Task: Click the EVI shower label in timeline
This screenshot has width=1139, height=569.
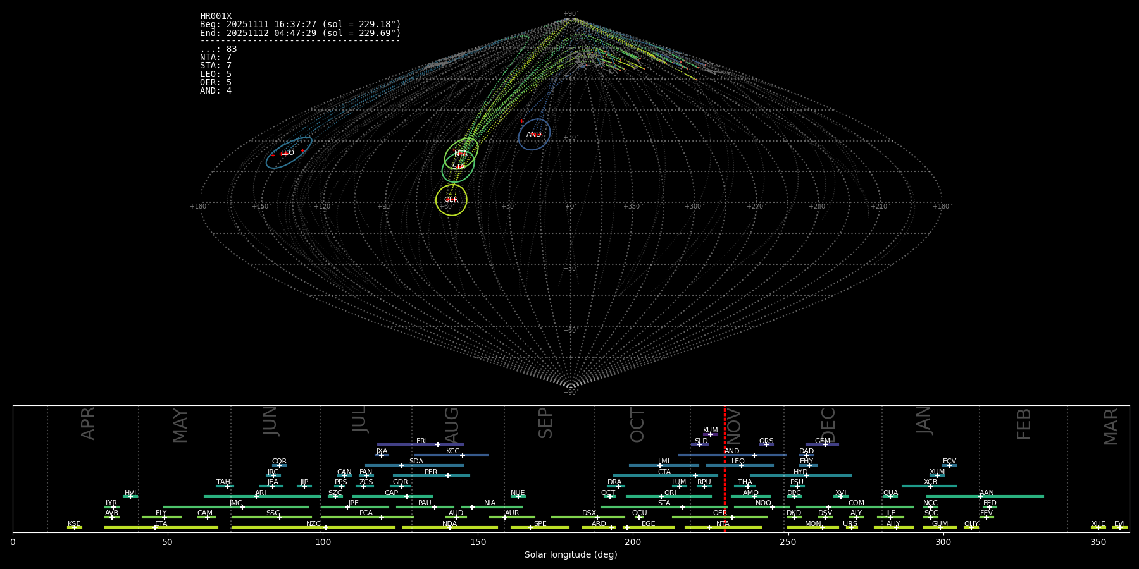Action: [1119, 524]
